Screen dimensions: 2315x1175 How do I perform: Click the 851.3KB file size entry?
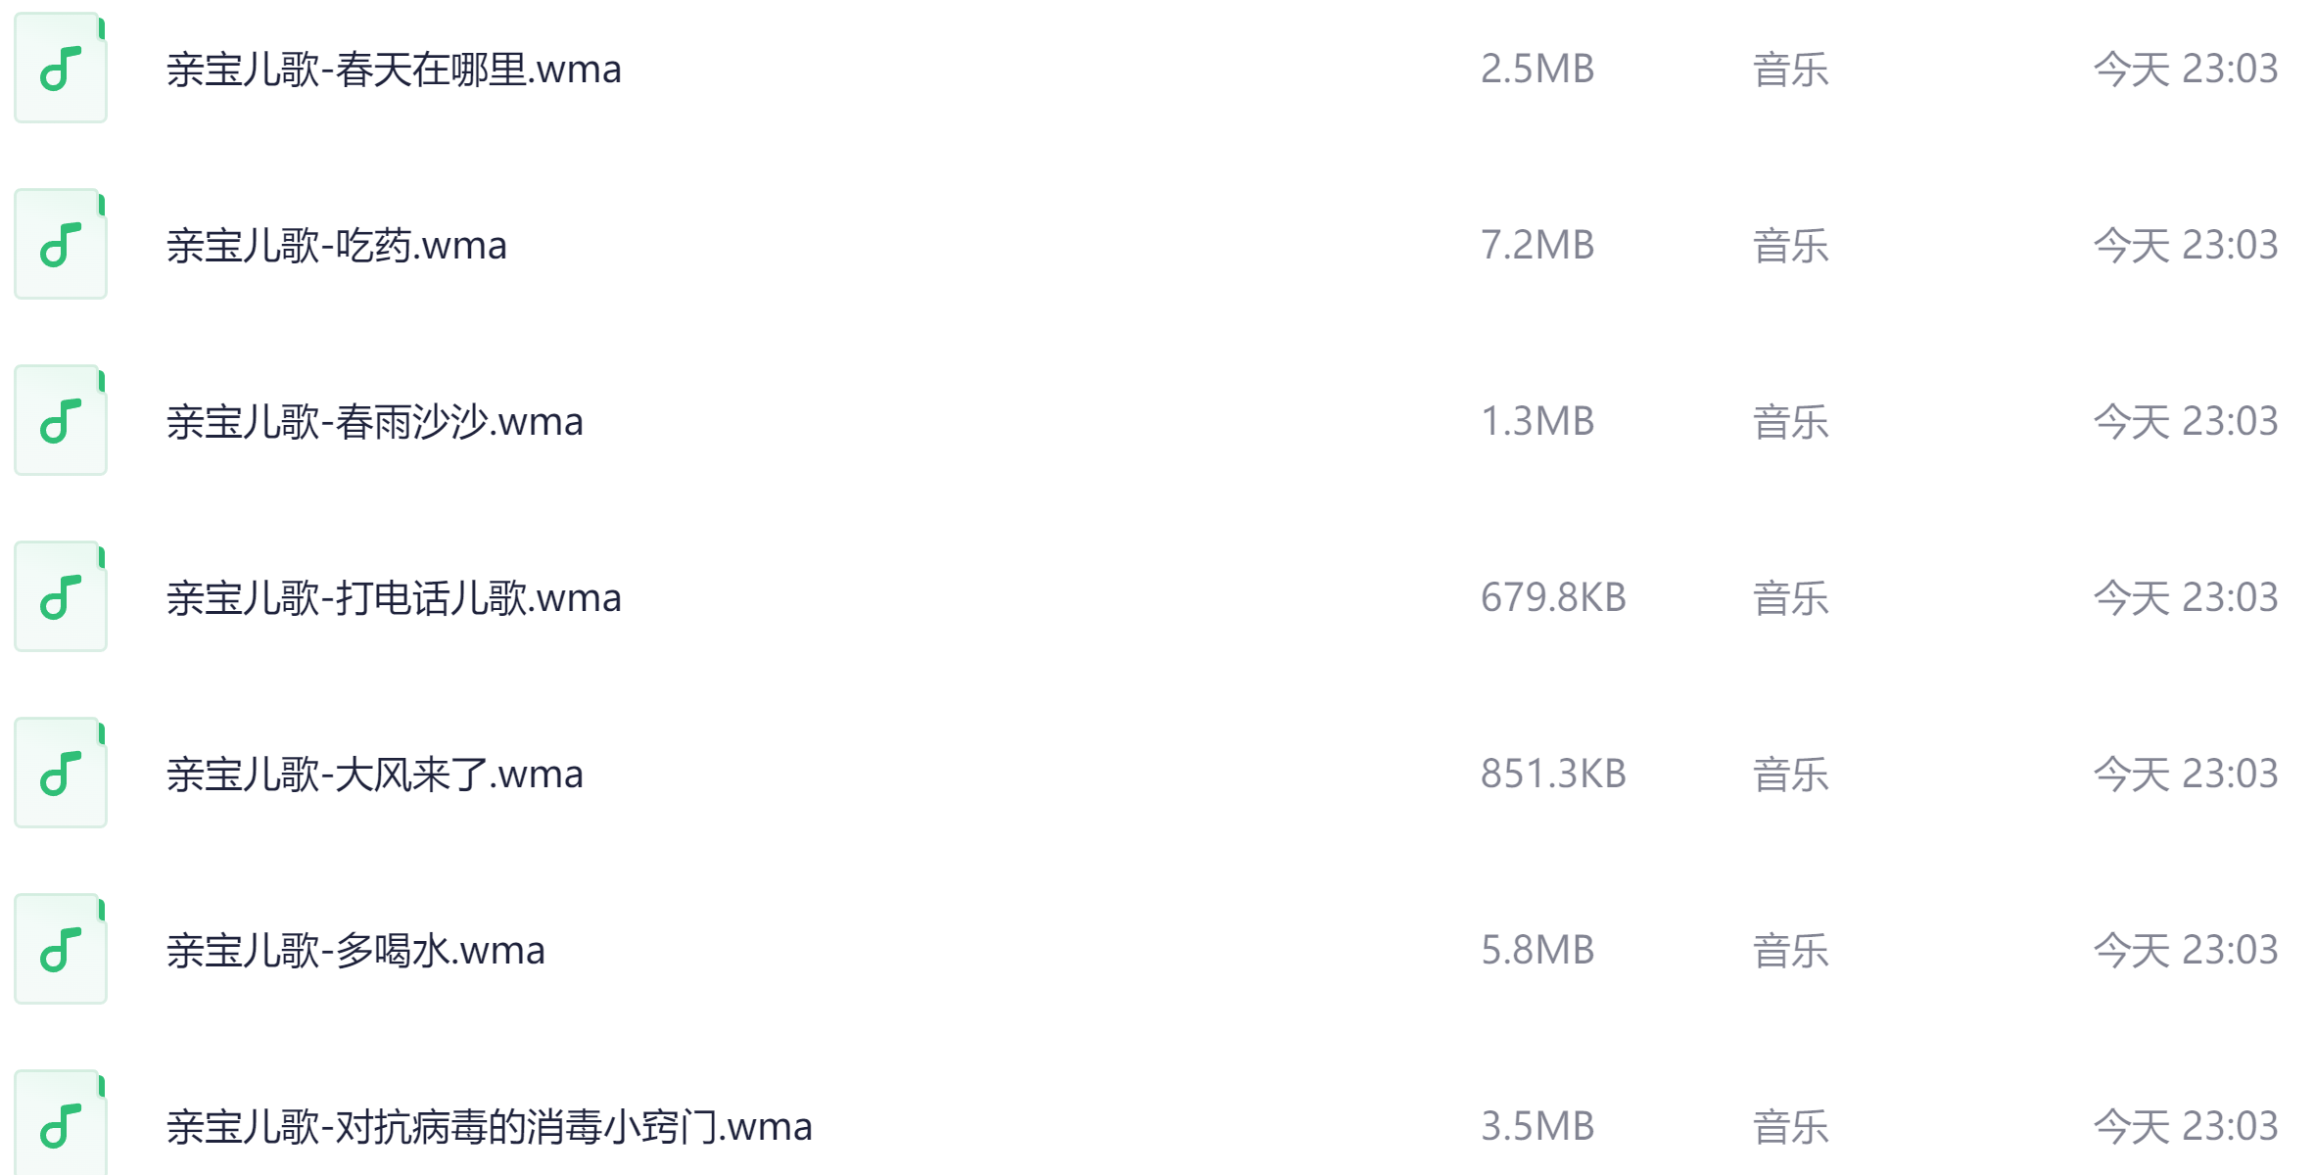1553,774
